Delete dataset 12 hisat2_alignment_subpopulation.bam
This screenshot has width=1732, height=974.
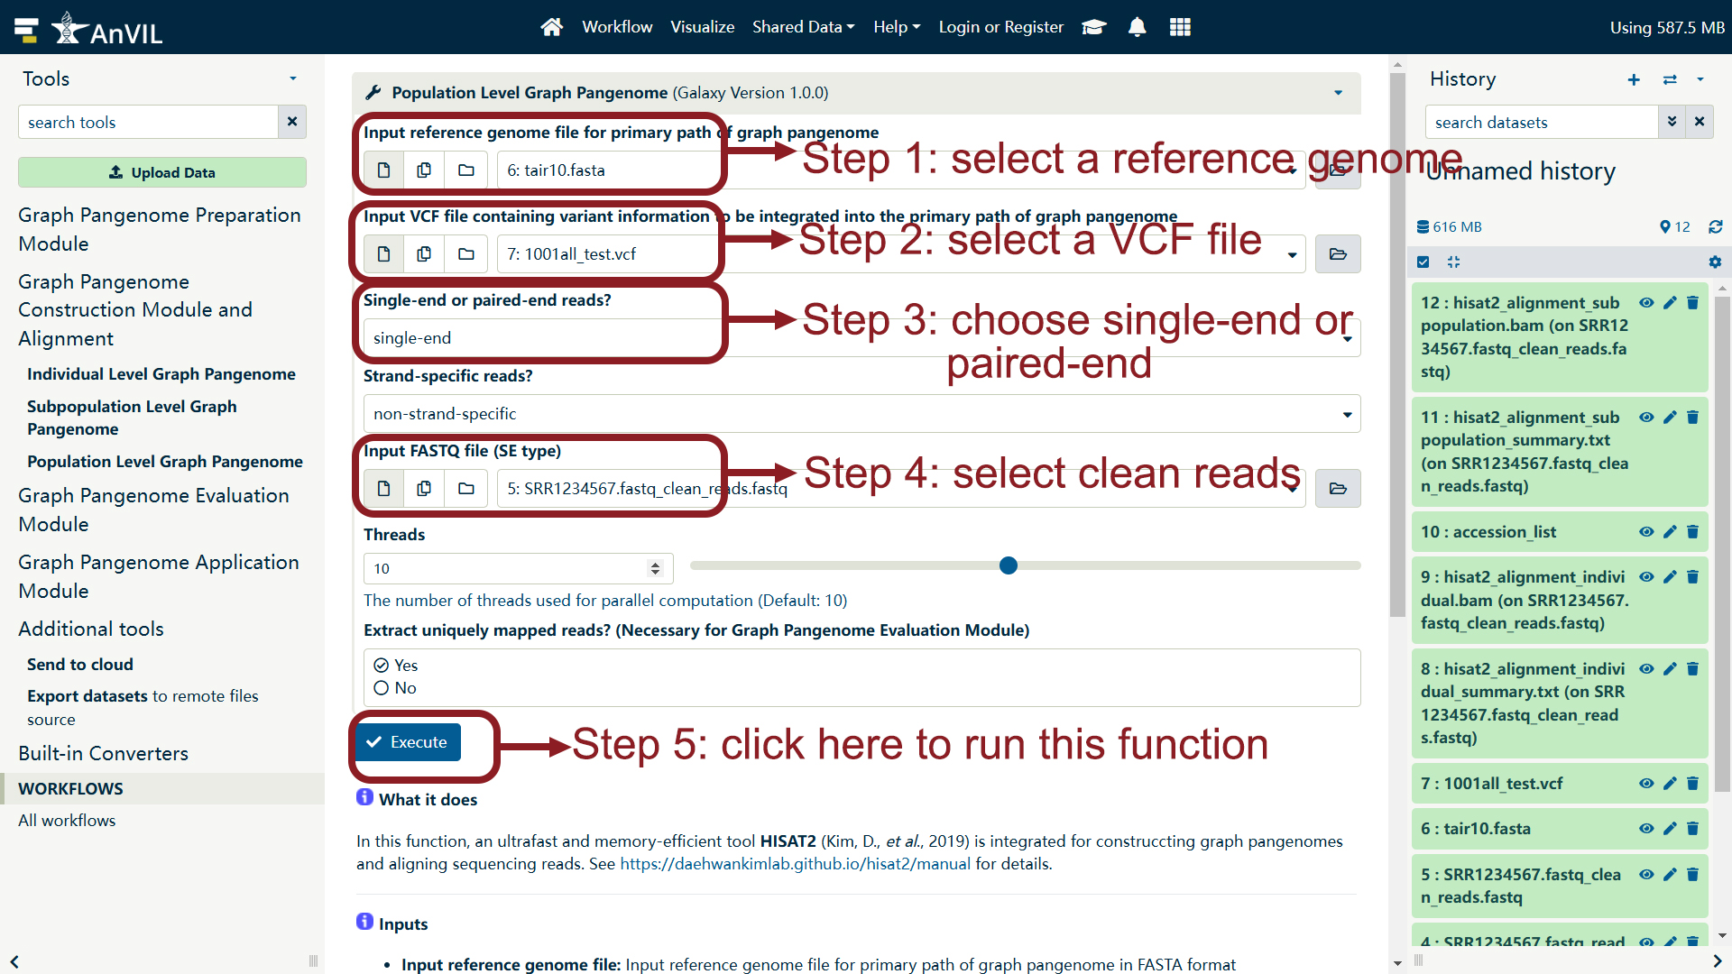tap(1692, 302)
